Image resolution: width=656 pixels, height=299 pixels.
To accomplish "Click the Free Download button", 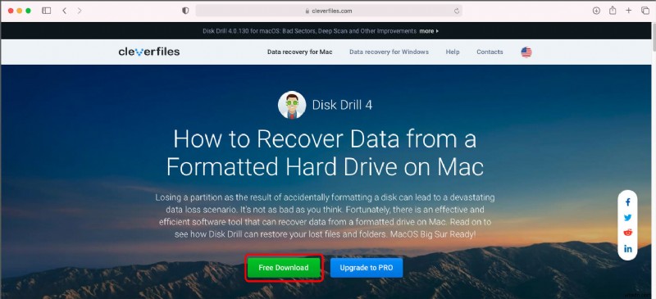I will 284,268.
